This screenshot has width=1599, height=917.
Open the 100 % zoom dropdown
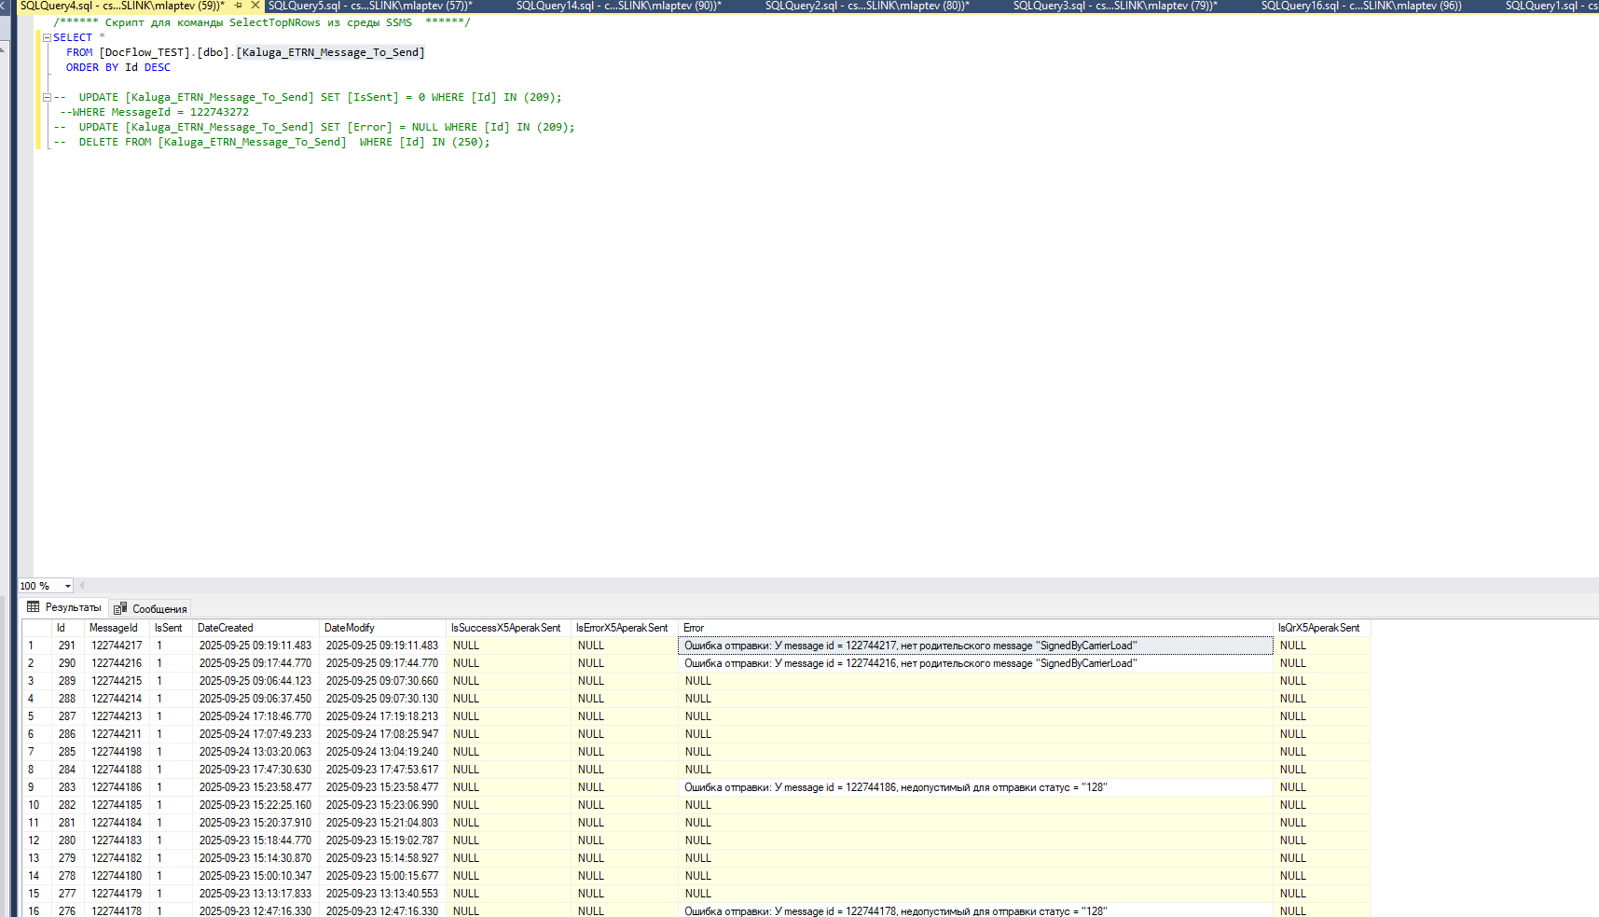(68, 586)
